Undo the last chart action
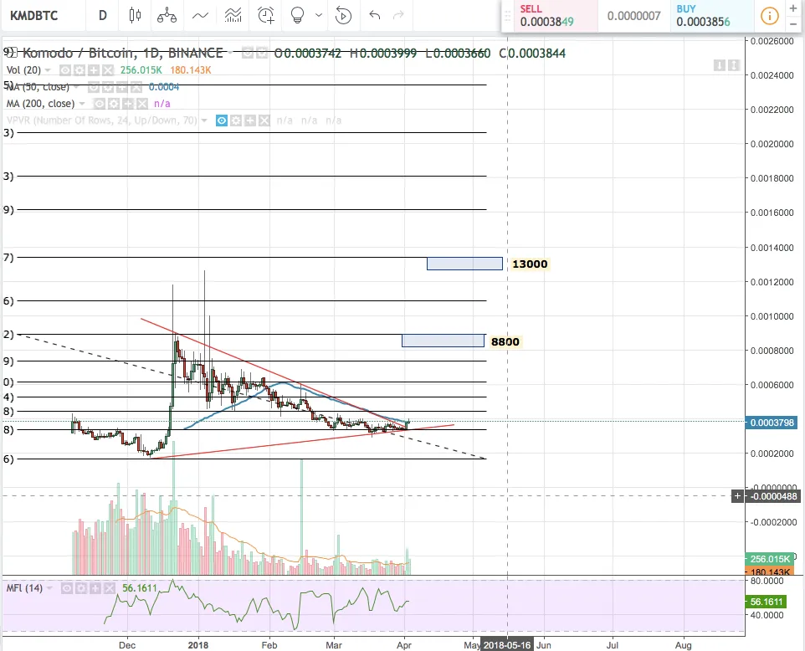805x651 pixels. click(x=374, y=15)
